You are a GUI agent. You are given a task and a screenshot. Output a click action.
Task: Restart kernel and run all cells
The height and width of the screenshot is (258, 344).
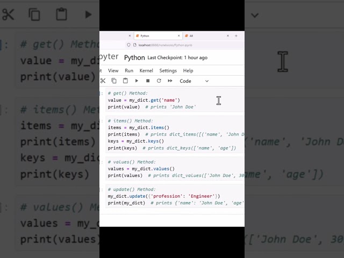[170, 81]
